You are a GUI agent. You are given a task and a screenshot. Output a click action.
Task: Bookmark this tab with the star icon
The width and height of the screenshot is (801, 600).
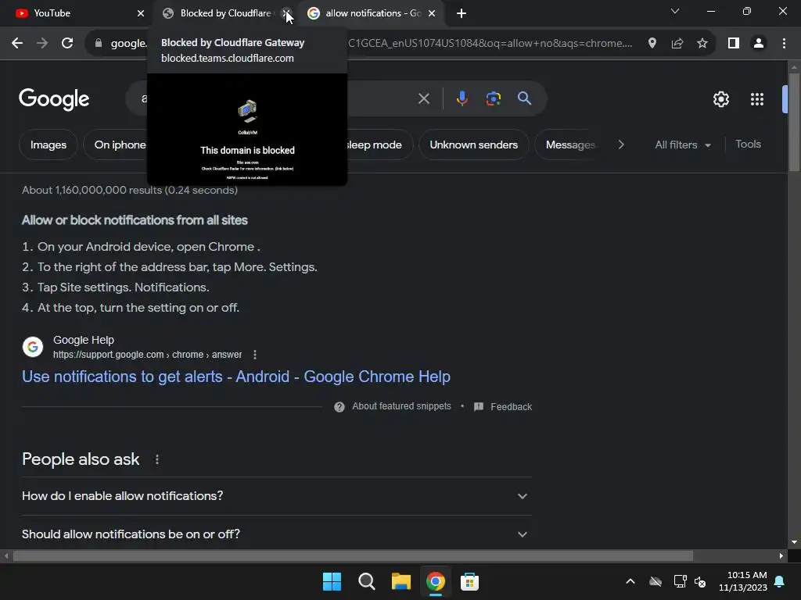point(702,44)
